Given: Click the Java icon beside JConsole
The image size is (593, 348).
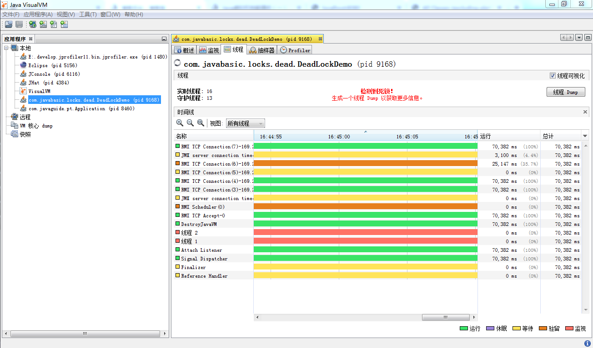Looking at the screenshot, I should click(x=23, y=74).
